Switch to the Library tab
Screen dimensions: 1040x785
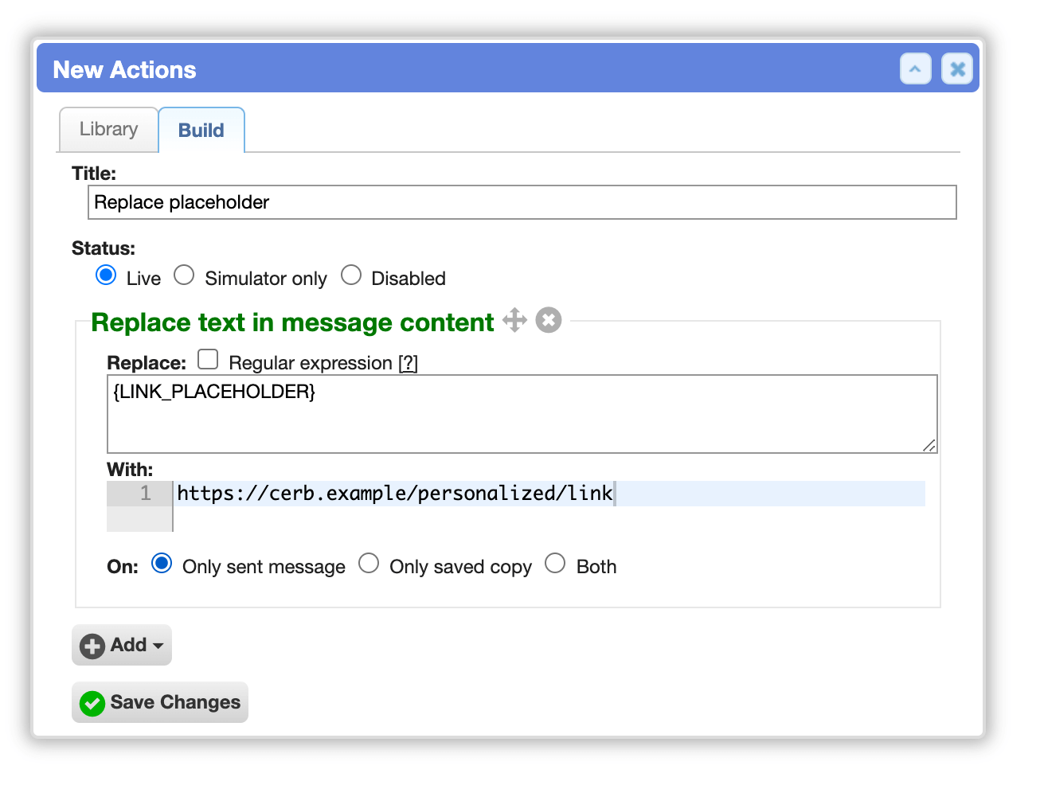pyautogui.click(x=108, y=129)
